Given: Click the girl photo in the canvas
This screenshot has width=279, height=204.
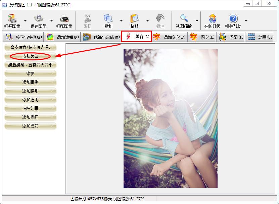Looking at the screenshot, I should pos(170,118).
